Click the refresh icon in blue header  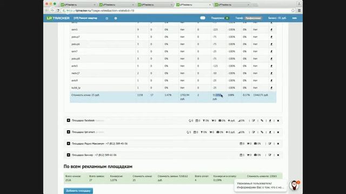[107, 18]
